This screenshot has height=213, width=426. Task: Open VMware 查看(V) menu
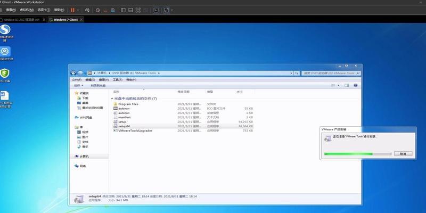11,10
